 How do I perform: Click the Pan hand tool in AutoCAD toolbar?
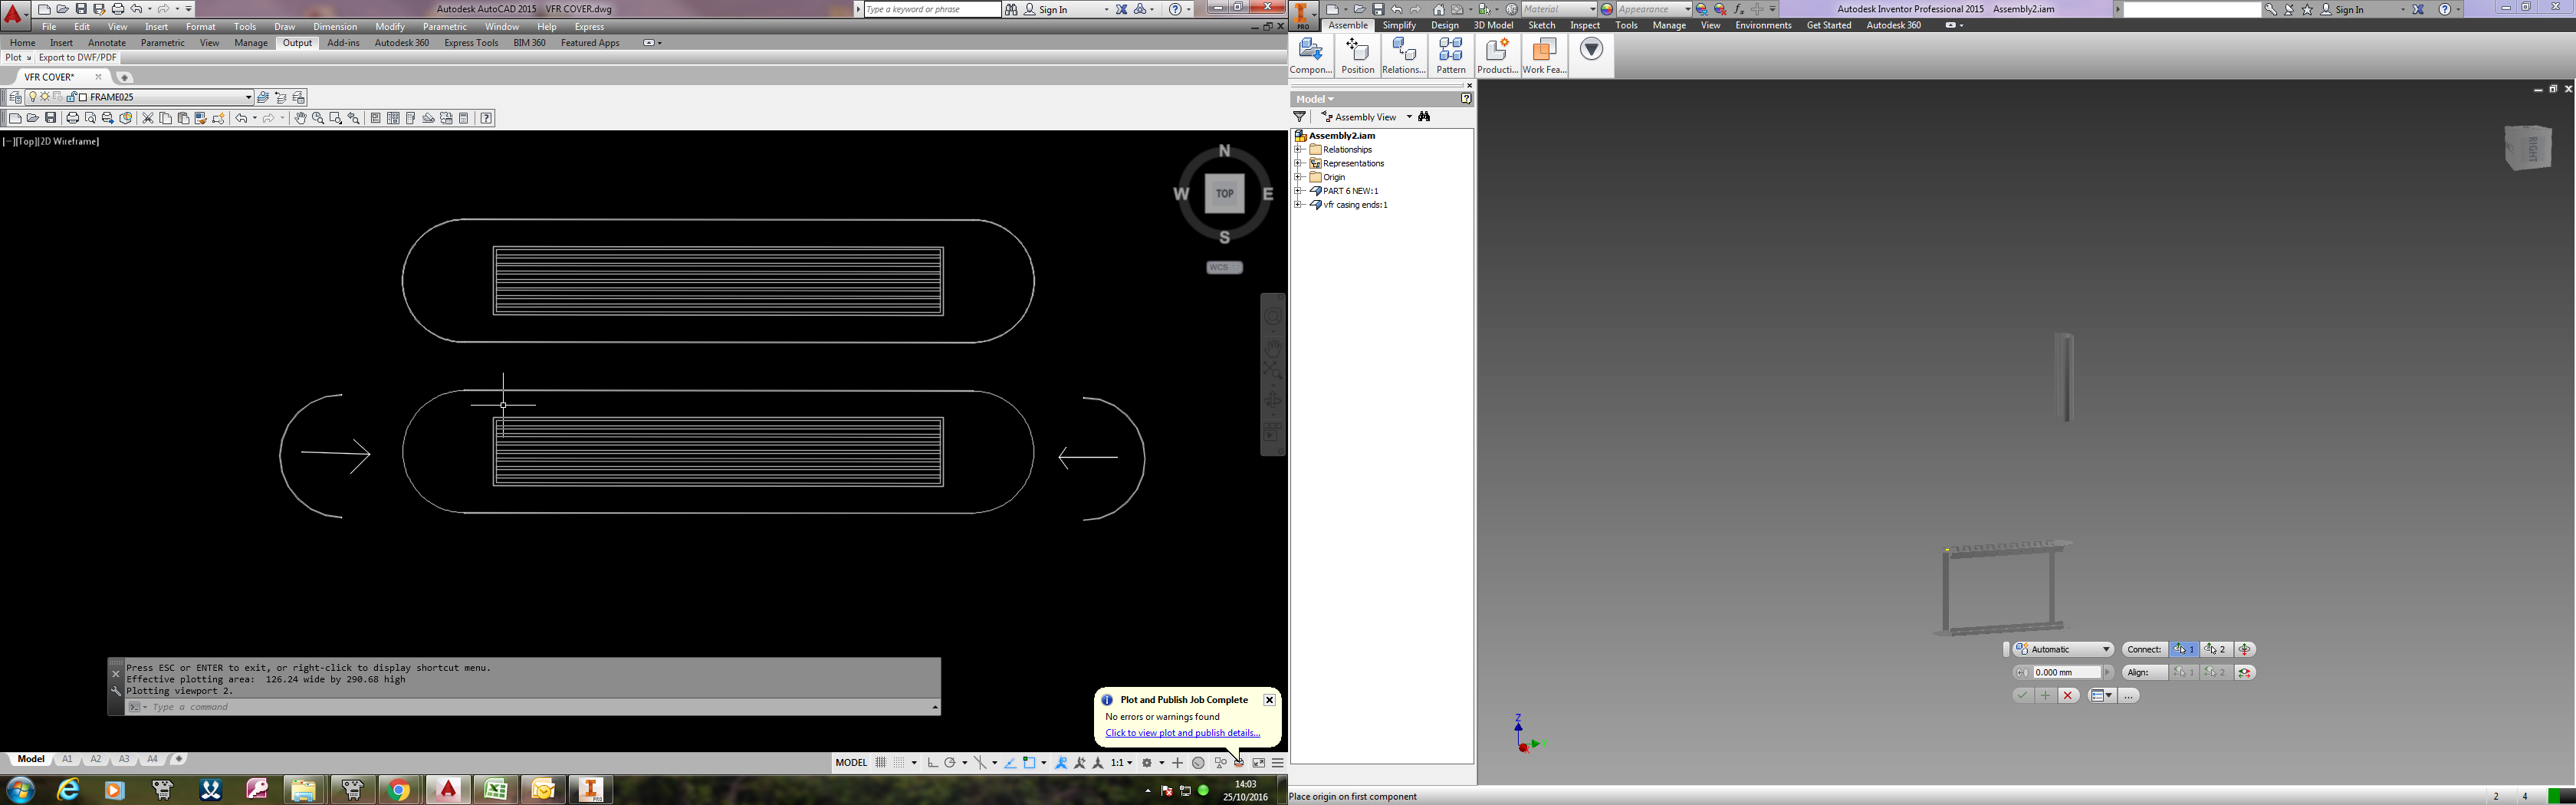coord(300,118)
